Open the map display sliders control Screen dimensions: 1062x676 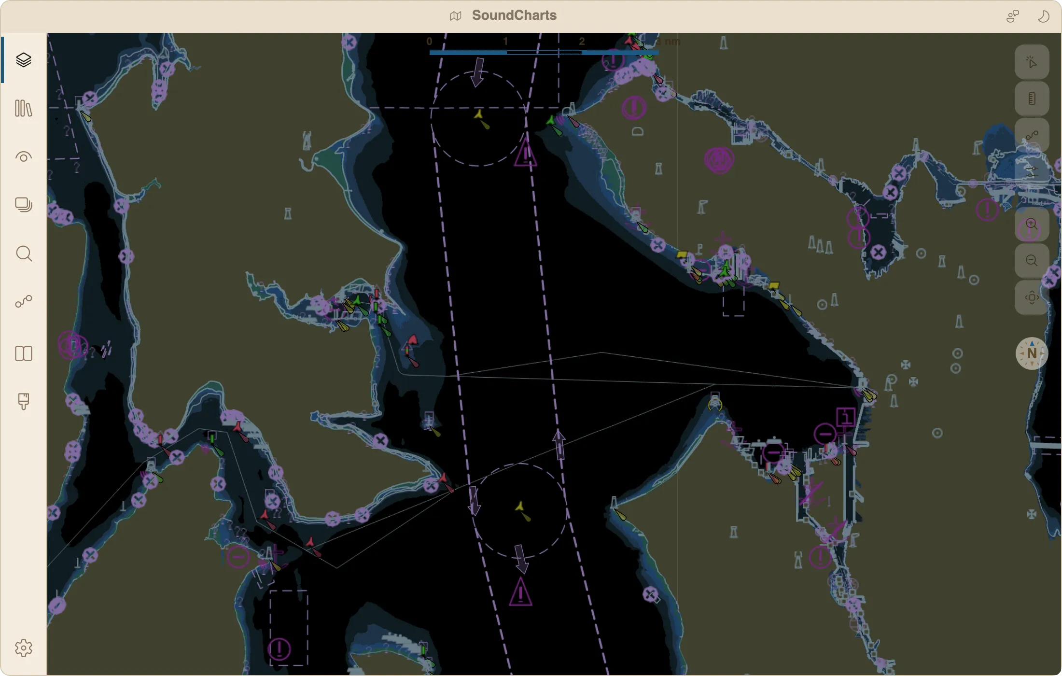(1032, 171)
